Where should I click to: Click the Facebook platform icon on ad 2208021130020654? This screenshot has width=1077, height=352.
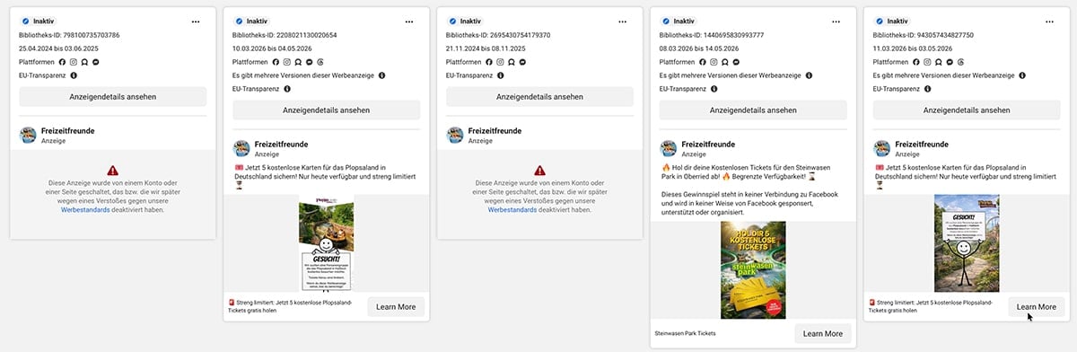coord(276,62)
